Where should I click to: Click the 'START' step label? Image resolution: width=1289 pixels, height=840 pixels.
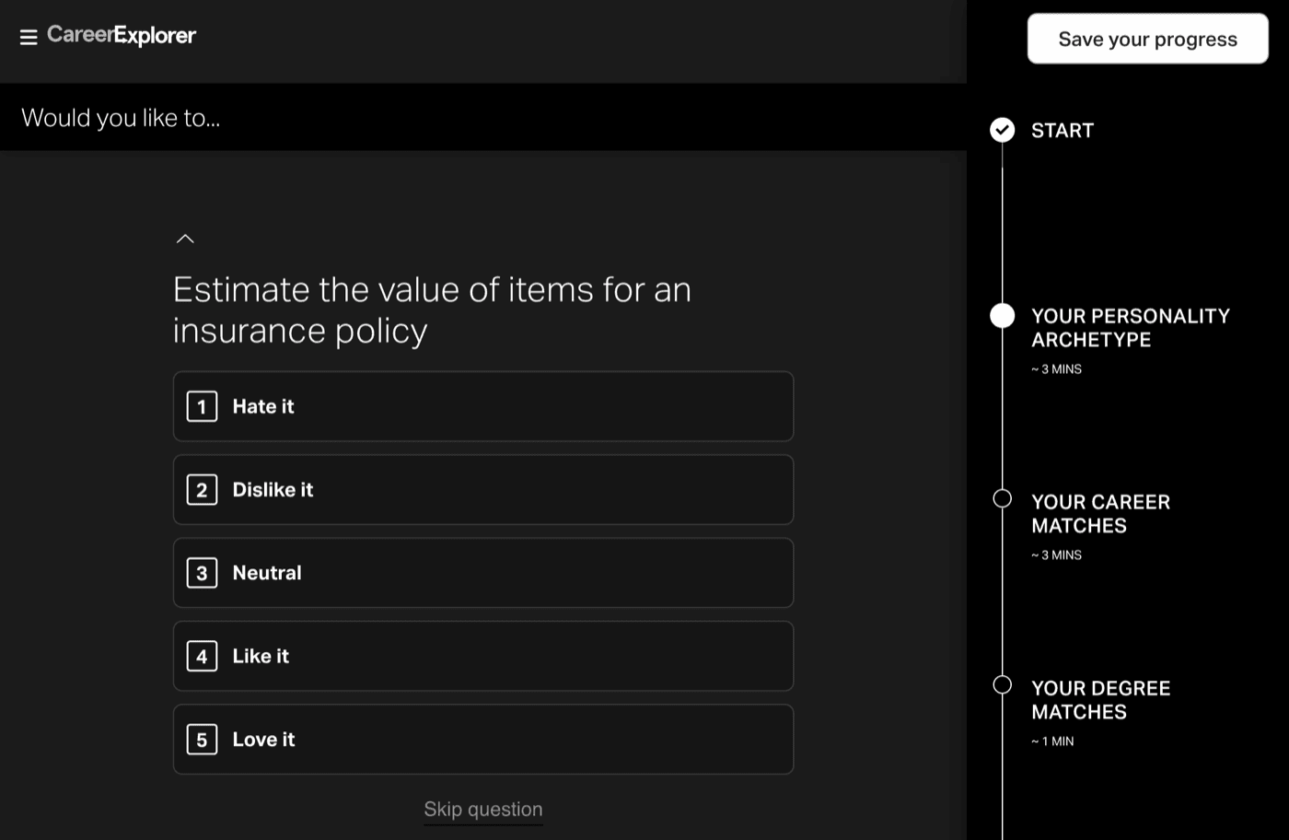click(1063, 131)
